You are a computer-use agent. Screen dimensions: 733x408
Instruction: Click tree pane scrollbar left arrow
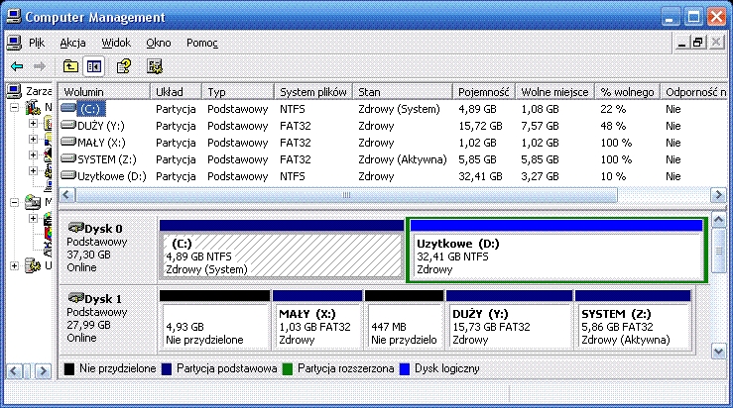tap(14, 371)
